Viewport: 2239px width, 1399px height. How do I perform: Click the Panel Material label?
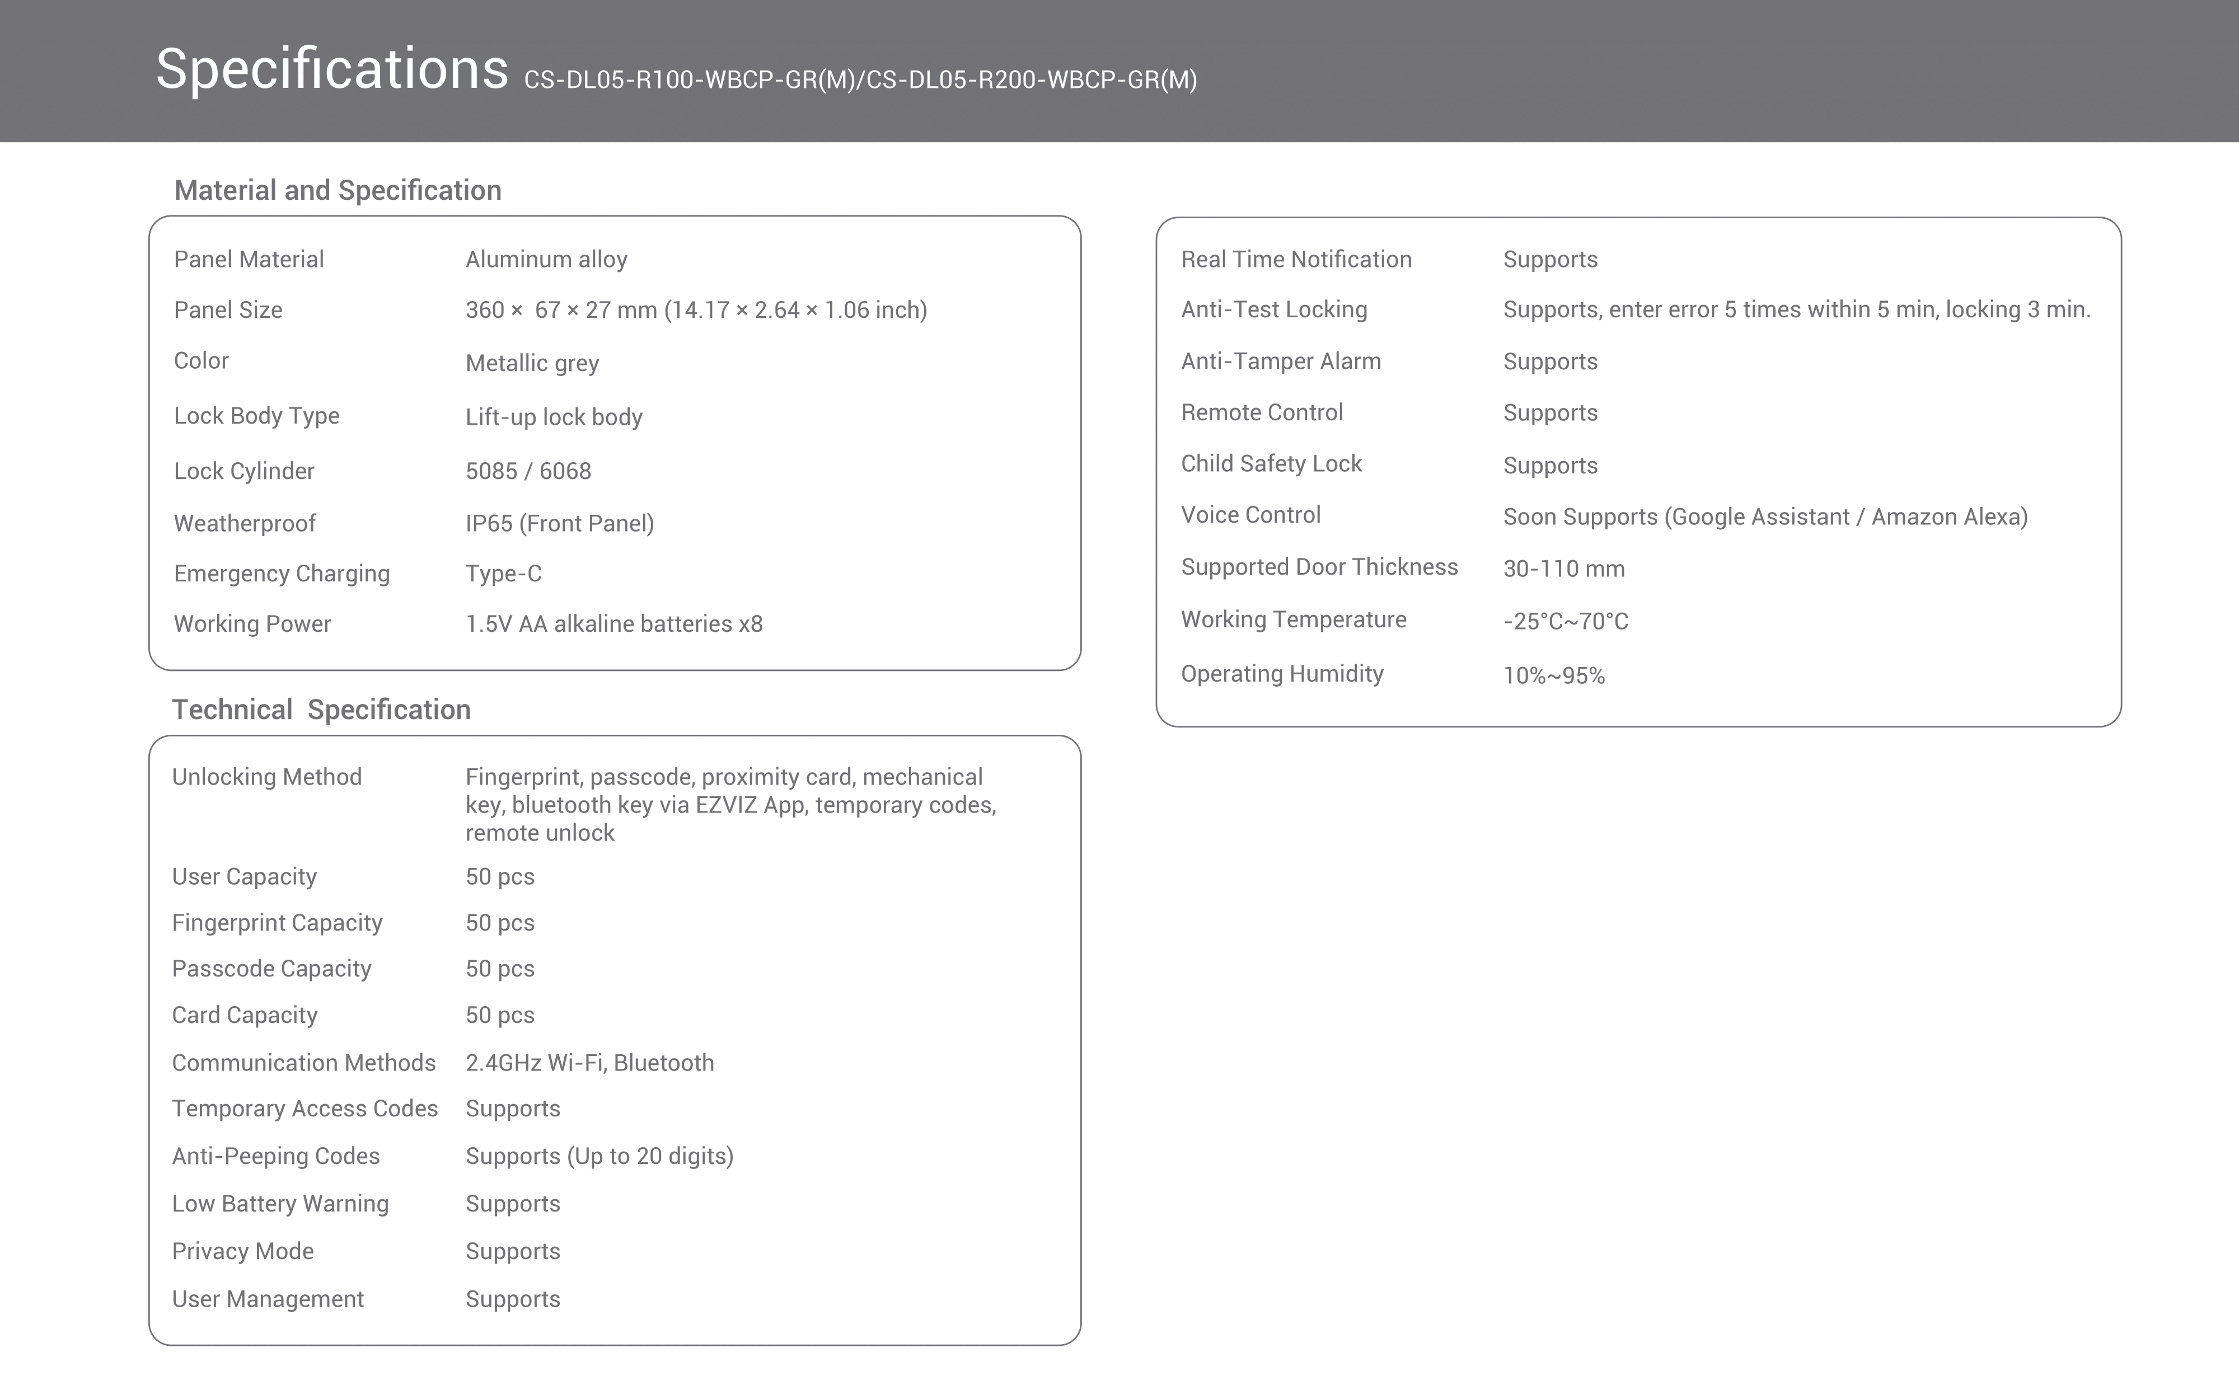[x=249, y=259]
